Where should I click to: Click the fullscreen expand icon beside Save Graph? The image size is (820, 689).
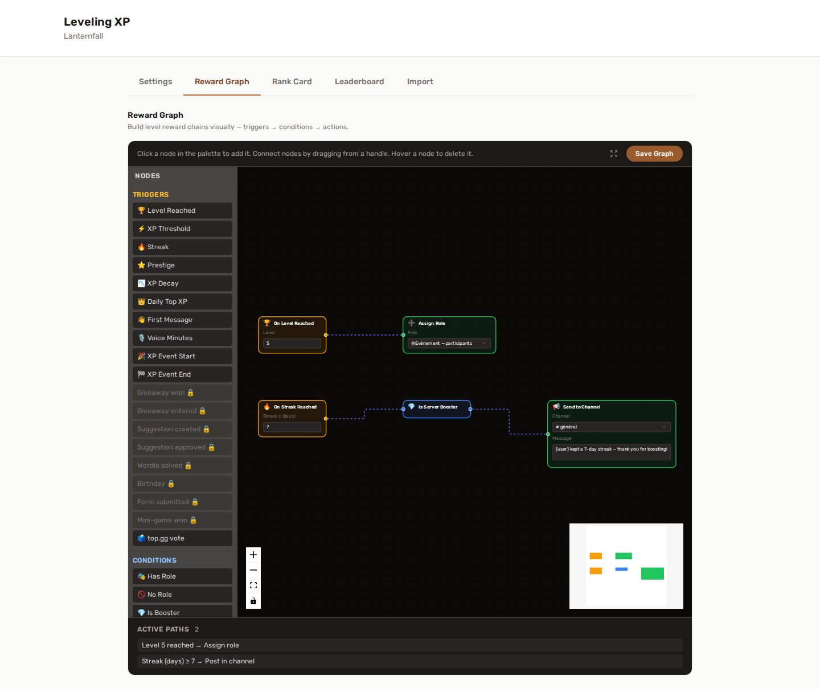pyautogui.click(x=614, y=154)
